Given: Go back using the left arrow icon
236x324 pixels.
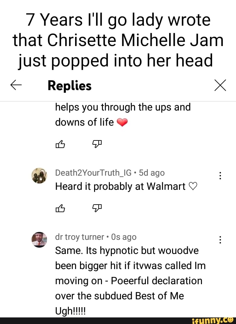Looking at the screenshot, I should [16, 85].
